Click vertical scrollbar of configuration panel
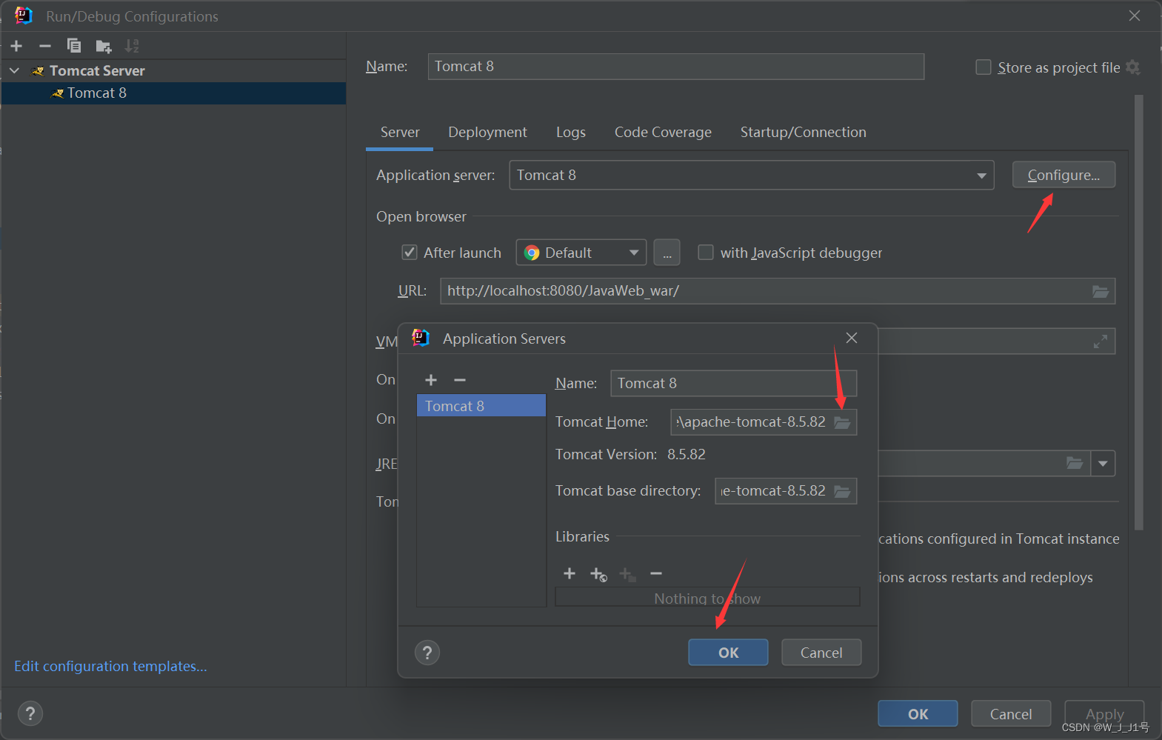The image size is (1162, 740). tap(1139, 312)
